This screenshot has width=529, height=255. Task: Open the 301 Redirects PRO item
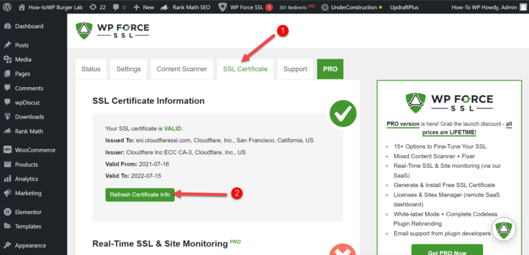coord(297,7)
